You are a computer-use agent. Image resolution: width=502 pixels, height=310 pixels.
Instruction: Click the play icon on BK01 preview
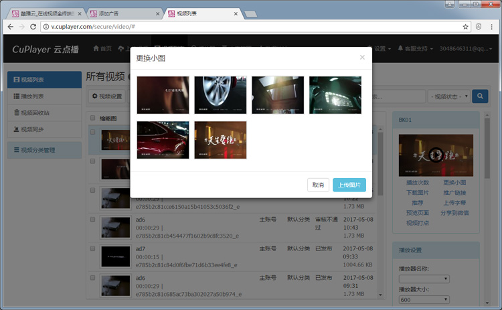[436, 156]
